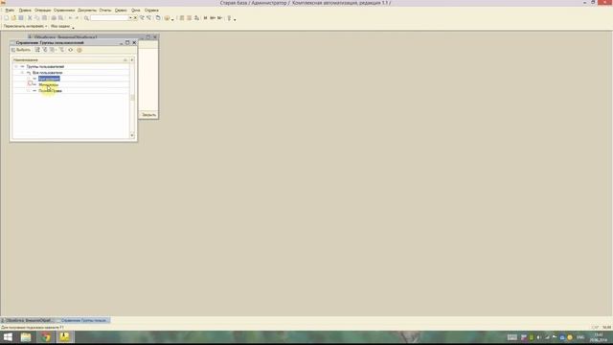
Task: Open the Переключить интерфейс dropdown
Action: coord(26,26)
